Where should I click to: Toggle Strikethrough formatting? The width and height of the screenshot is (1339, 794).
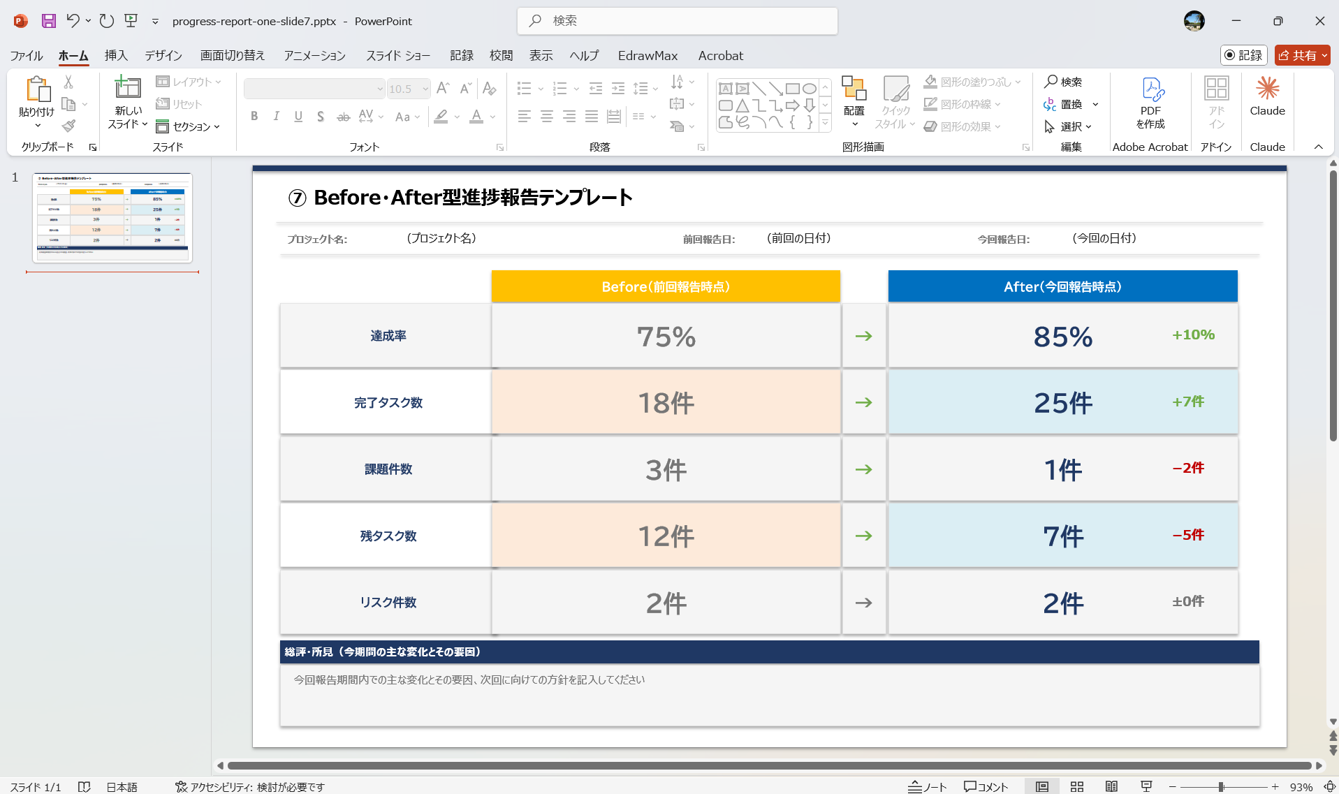[343, 117]
